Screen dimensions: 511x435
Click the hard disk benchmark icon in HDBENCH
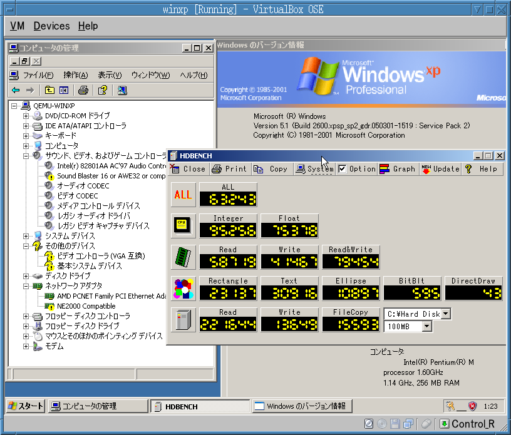[x=183, y=320]
